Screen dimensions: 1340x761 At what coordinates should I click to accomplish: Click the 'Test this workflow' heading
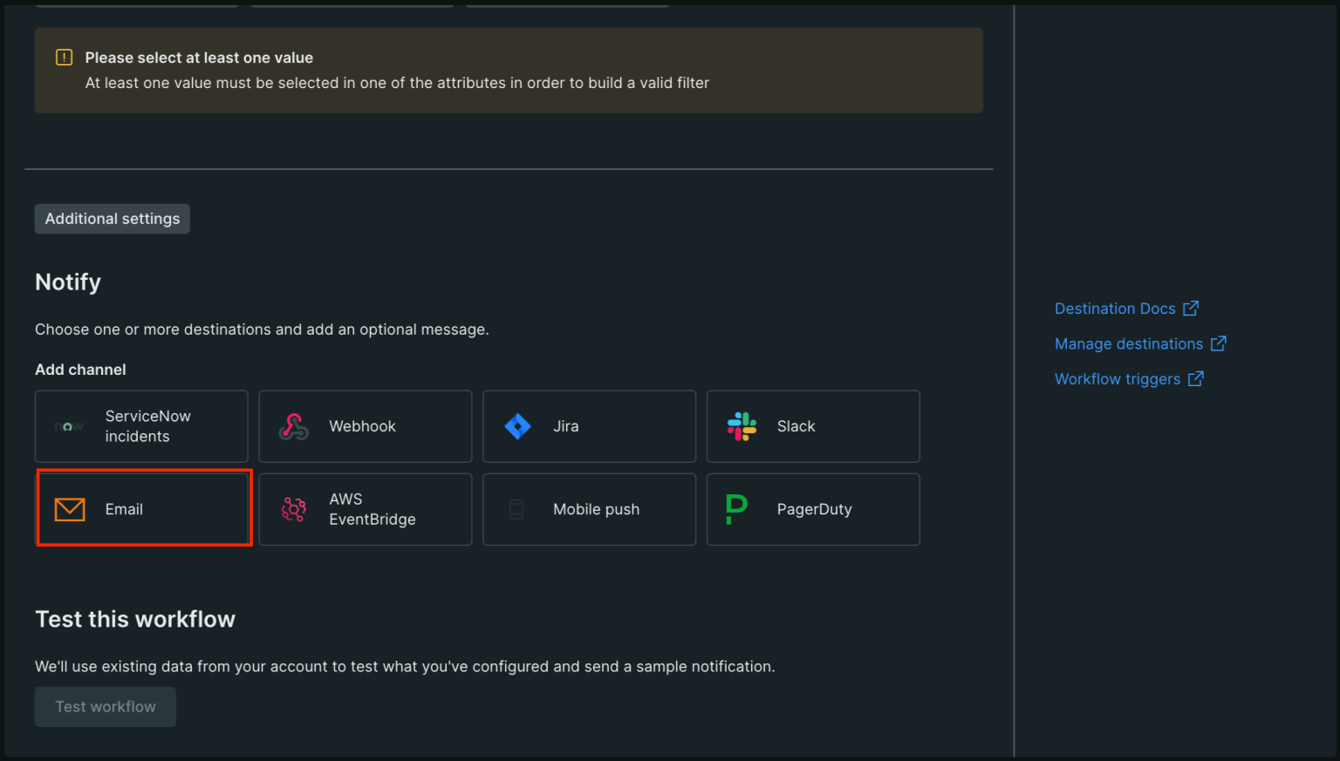coord(135,619)
